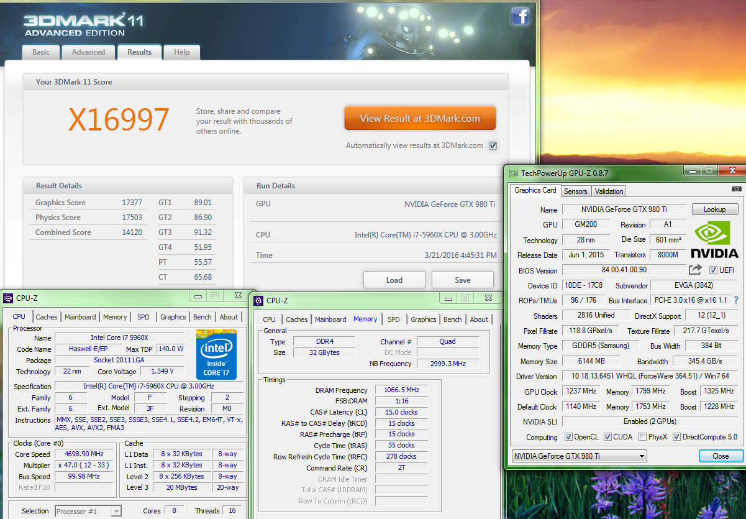Viewport: 746px width, 519px height.
Task: Toggle the PhysX checkbox
Action: click(642, 437)
